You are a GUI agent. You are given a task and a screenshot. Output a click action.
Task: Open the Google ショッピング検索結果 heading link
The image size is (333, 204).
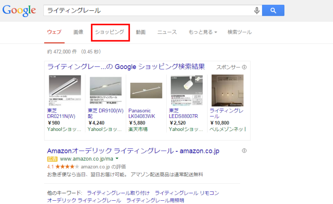[x=126, y=67]
